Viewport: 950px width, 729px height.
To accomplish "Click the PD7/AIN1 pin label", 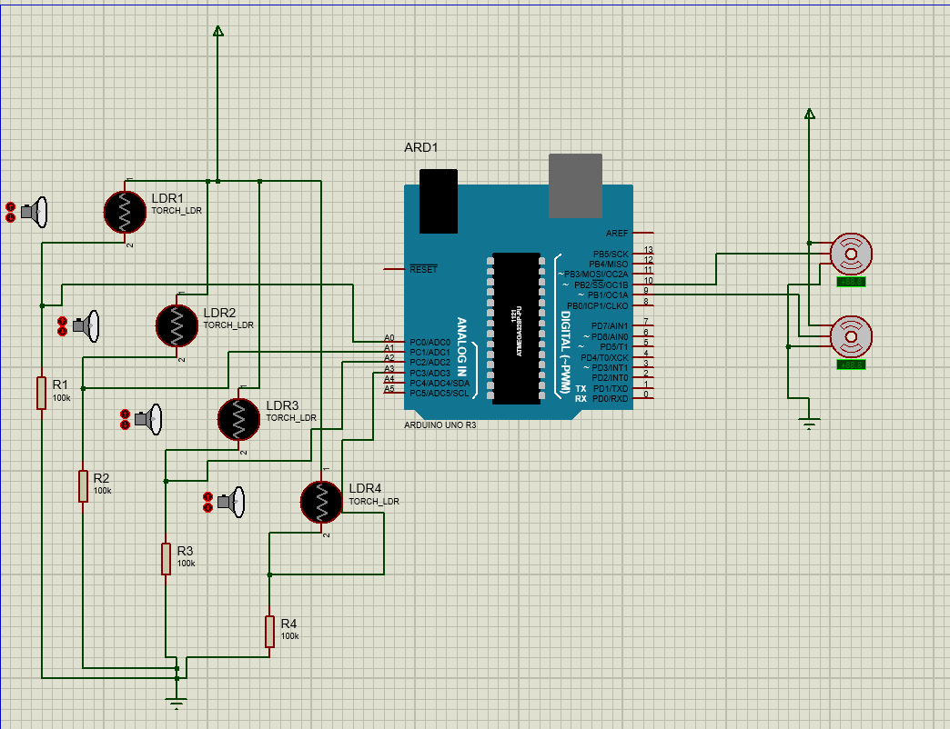I will (x=610, y=326).
